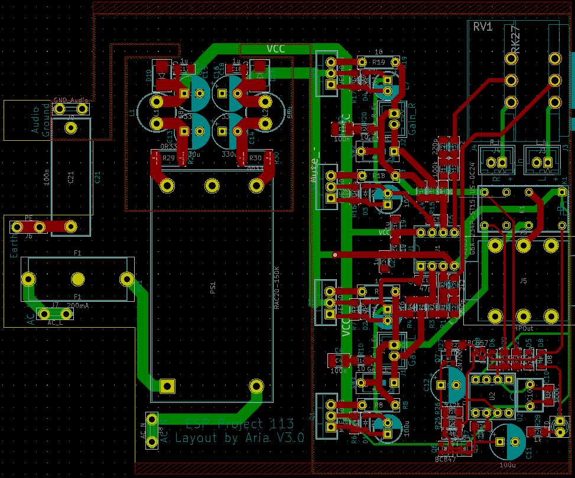Select the C12 capacitor reference label
This screenshot has width=575, height=478.
(427, 385)
